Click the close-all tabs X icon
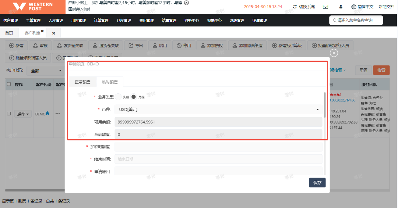 [53, 33]
